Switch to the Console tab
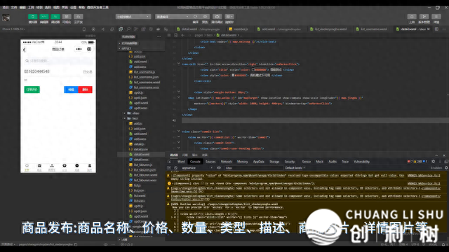 [195, 162]
